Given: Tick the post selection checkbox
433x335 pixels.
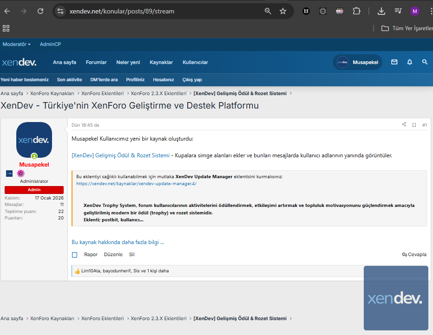Looking at the screenshot, I should pos(74,255).
